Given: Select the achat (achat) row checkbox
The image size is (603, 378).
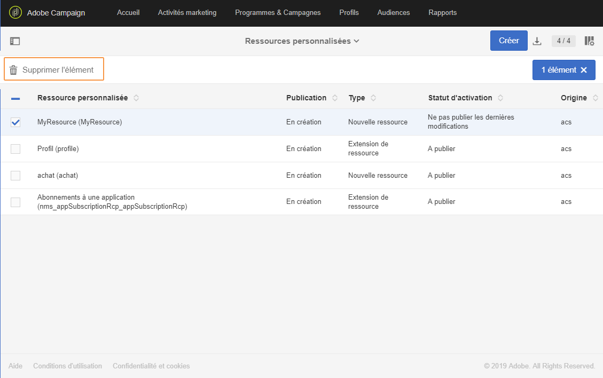Looking at the screenshot, I should click(x=15, y=176).
